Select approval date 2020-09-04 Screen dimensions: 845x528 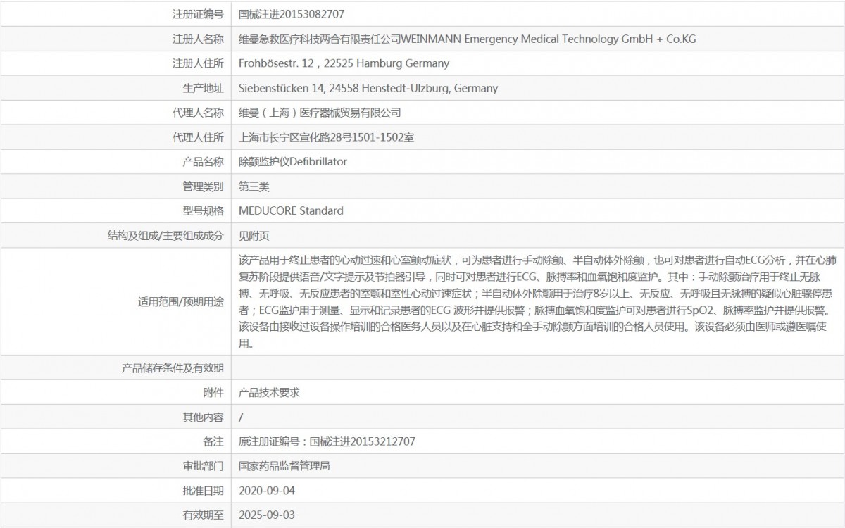(x=267, y=490)
